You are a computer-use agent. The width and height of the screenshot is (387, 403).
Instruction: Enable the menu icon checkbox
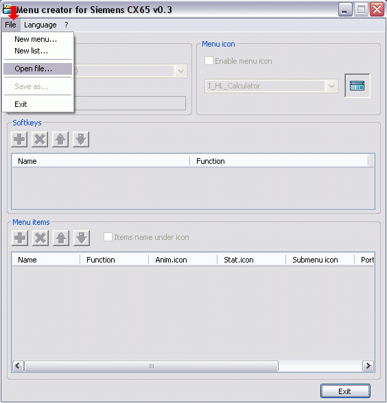click(x=209, y=61)
